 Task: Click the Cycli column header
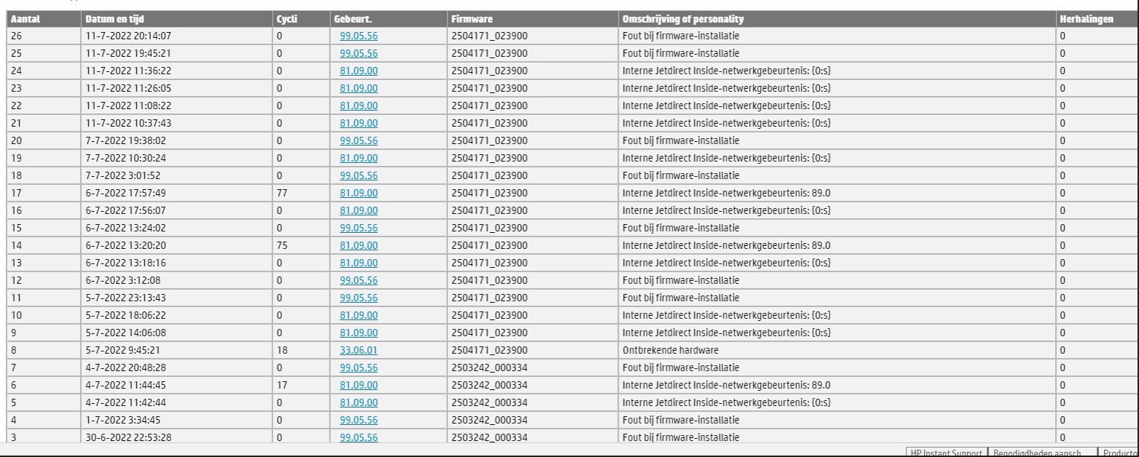click(287, 19)
